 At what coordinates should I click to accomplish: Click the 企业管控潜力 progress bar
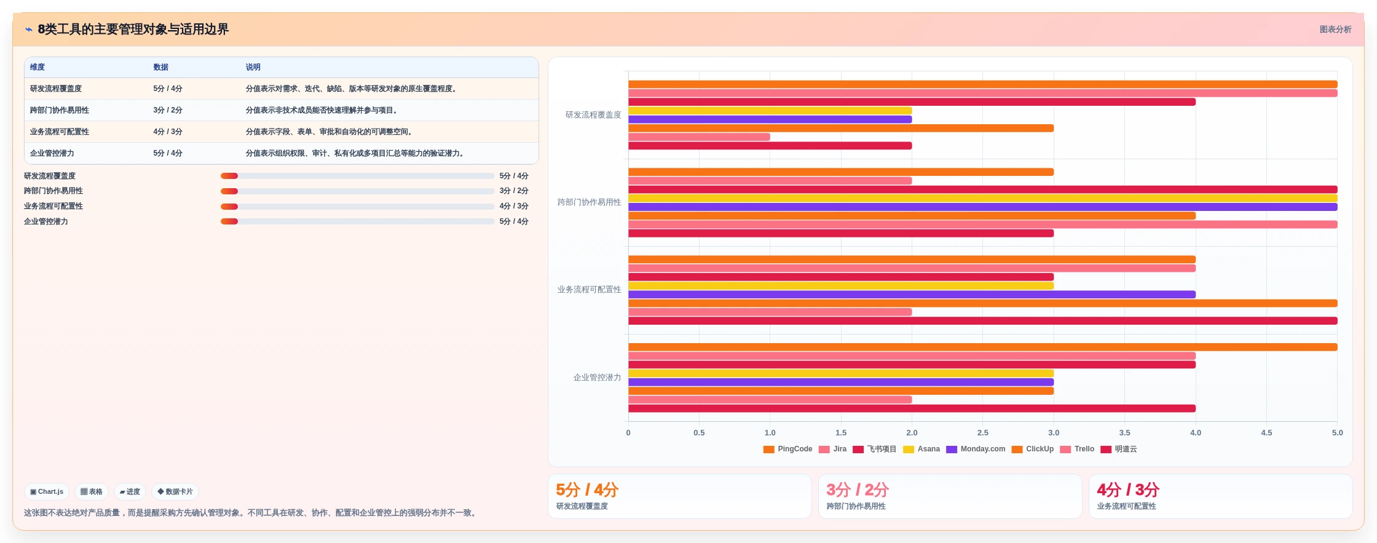[357, 221]
